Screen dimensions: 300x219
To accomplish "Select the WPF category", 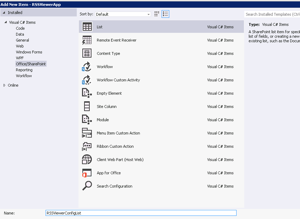I will (20, 58).
